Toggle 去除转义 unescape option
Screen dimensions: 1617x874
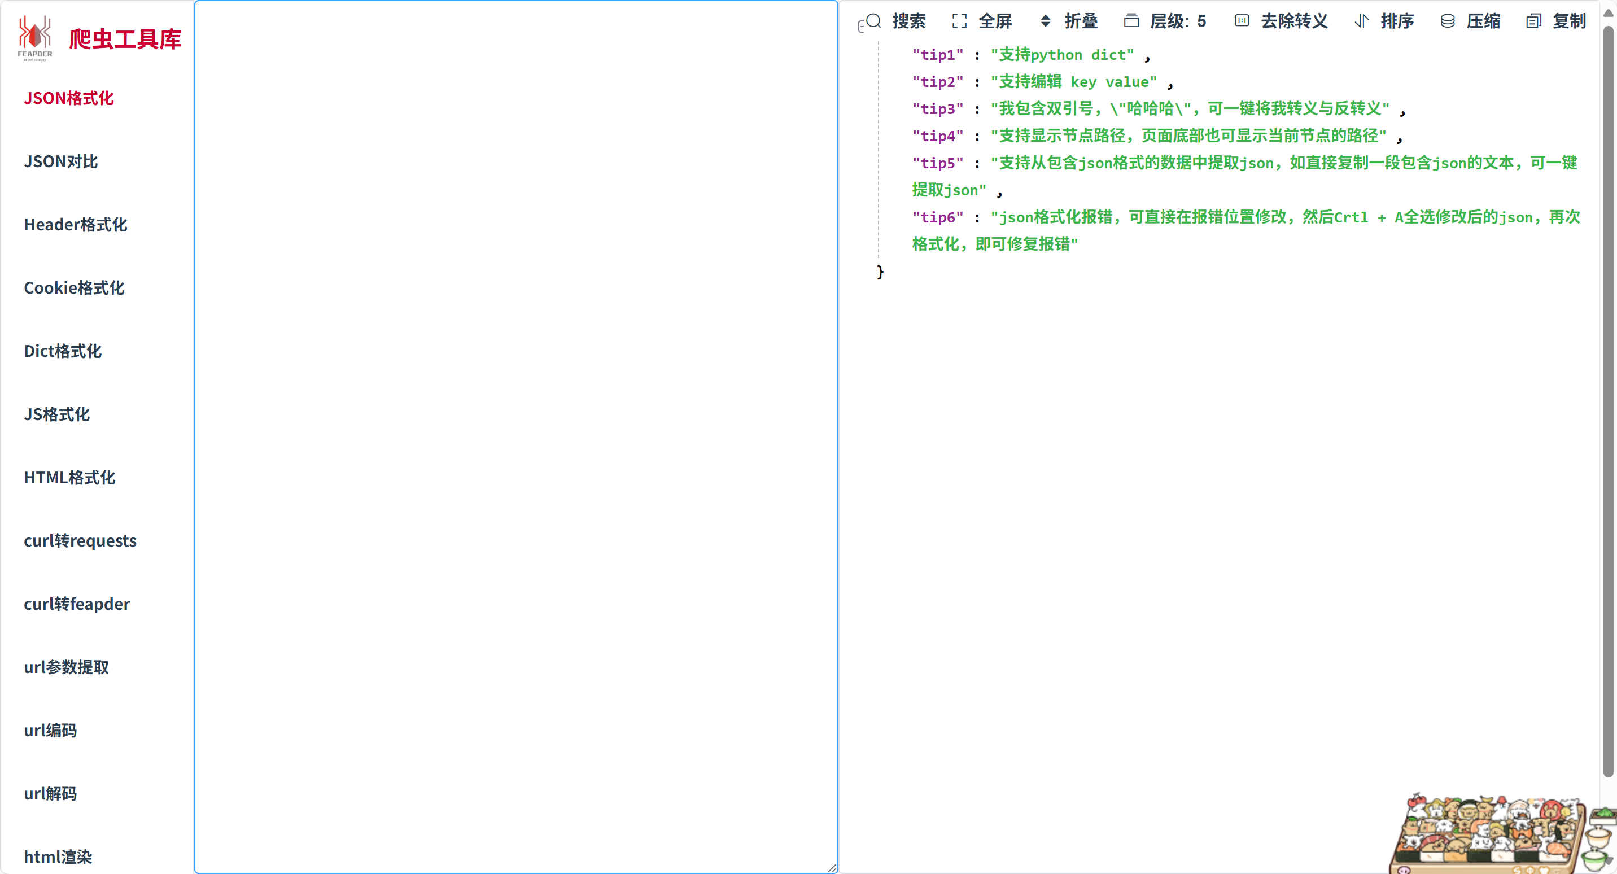click(x=1295, y=21)
